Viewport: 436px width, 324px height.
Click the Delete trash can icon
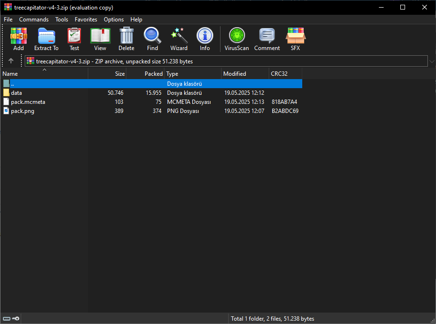126,39
